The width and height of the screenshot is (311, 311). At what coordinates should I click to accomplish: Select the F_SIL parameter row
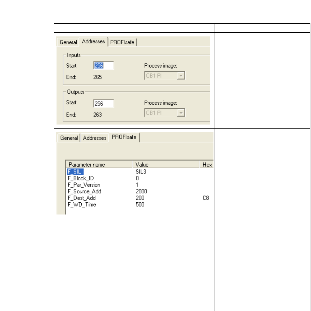coord(75,172)
